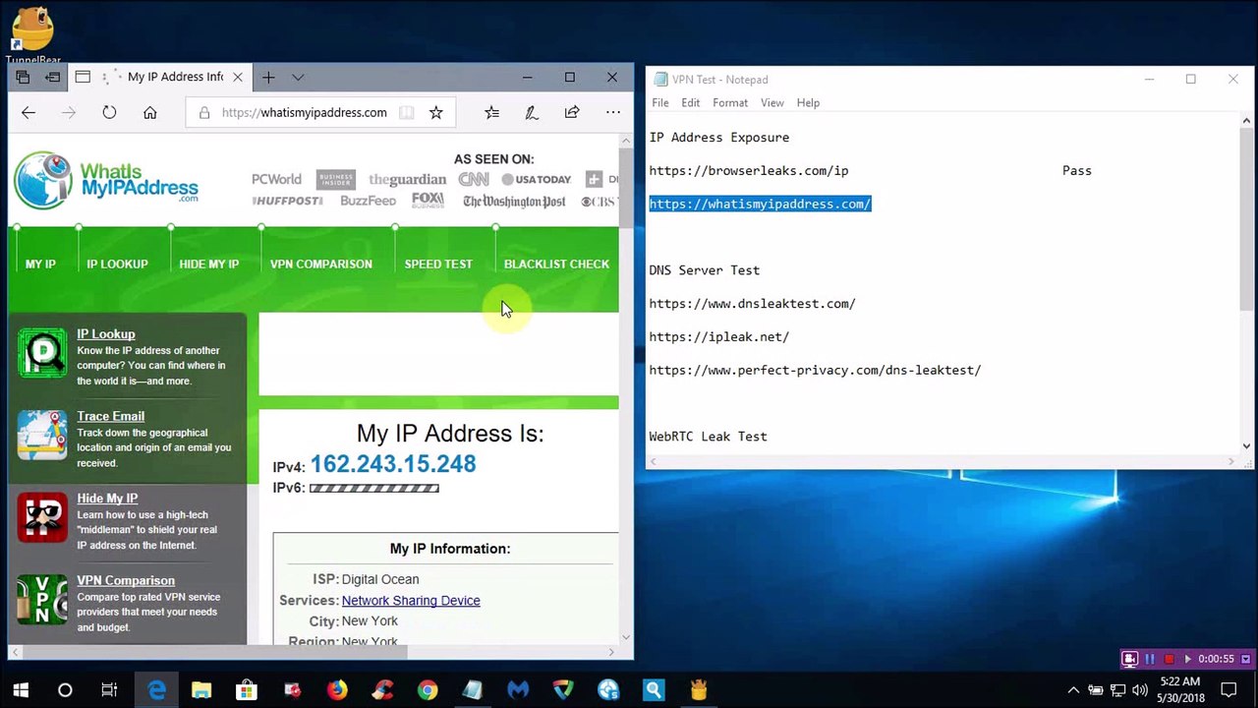1258x708 pixels.
Task: Open the Notepad Help menu
Action: pos(808,102)
